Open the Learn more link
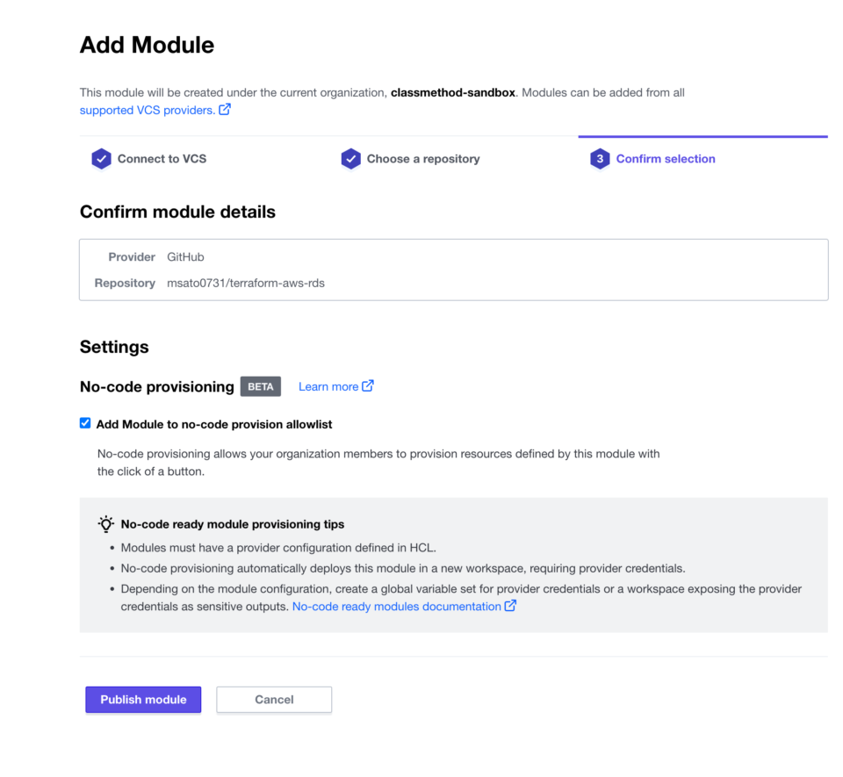The width and height of the screenshot is (843, 777). click(x=330, y=385)
